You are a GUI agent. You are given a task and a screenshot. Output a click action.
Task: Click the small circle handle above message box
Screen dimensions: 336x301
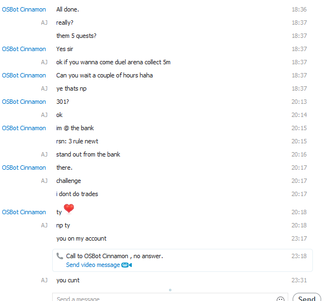pos(170,290)
